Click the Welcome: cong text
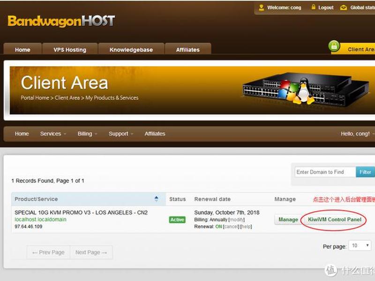Viewport: 375px width, 281px height. (284, 7)
